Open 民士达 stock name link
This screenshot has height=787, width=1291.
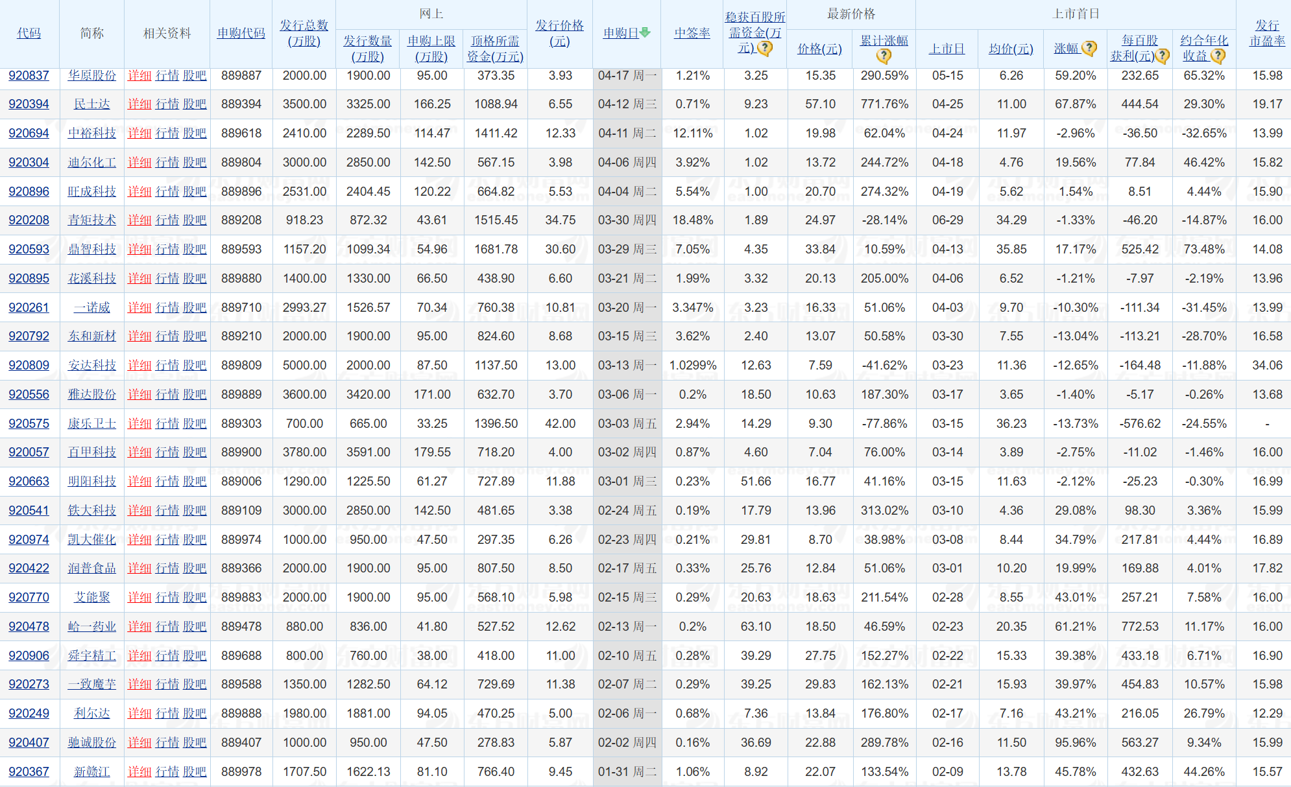coord(91,104)
